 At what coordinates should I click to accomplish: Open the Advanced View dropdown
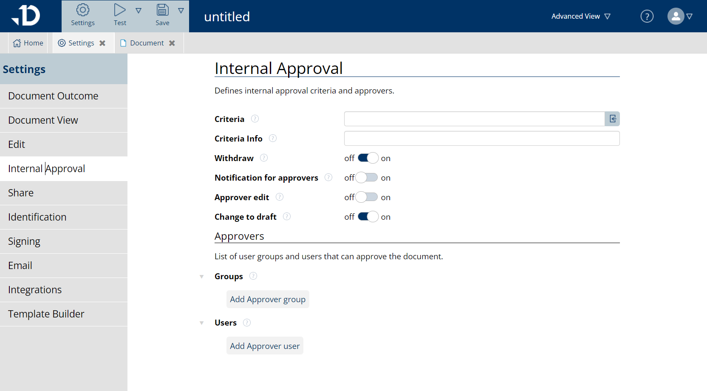coord(580,16)
